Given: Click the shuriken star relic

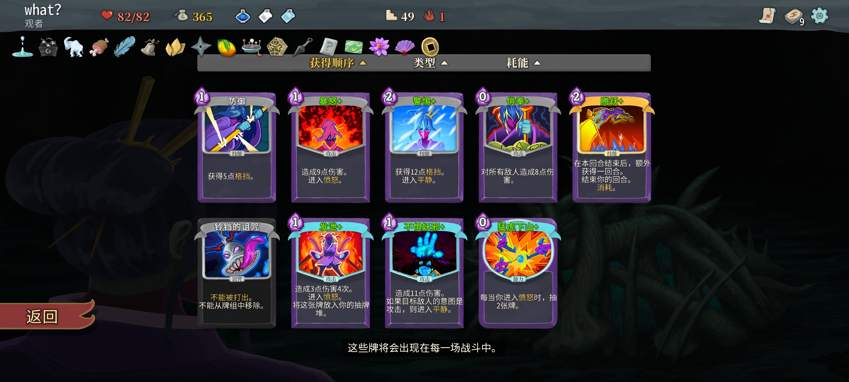Looking at the screenshot, I should [x=201, y=47].
